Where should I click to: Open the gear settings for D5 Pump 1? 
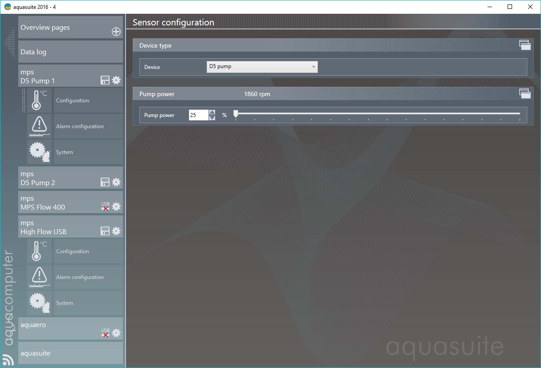pos(116,80)
